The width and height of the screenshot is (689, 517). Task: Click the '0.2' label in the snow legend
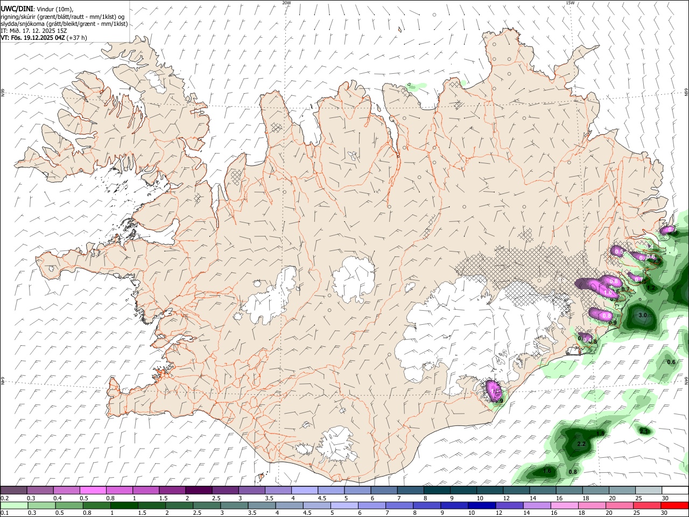click(x=4, y=498)
